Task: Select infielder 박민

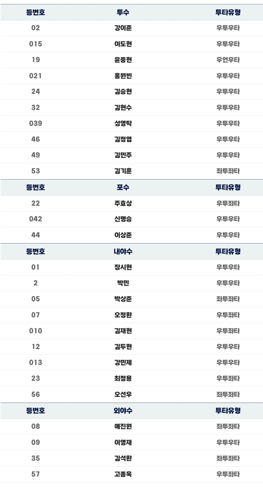Action: point(123,283)
